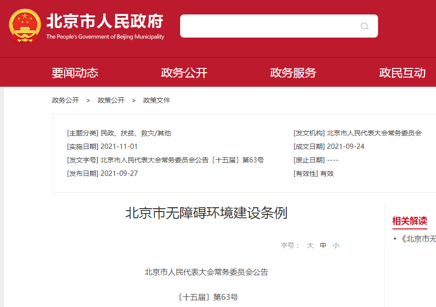Set font size to 大
The height and width of the screenshot is (307, 436).
click(x=310, y=245)
